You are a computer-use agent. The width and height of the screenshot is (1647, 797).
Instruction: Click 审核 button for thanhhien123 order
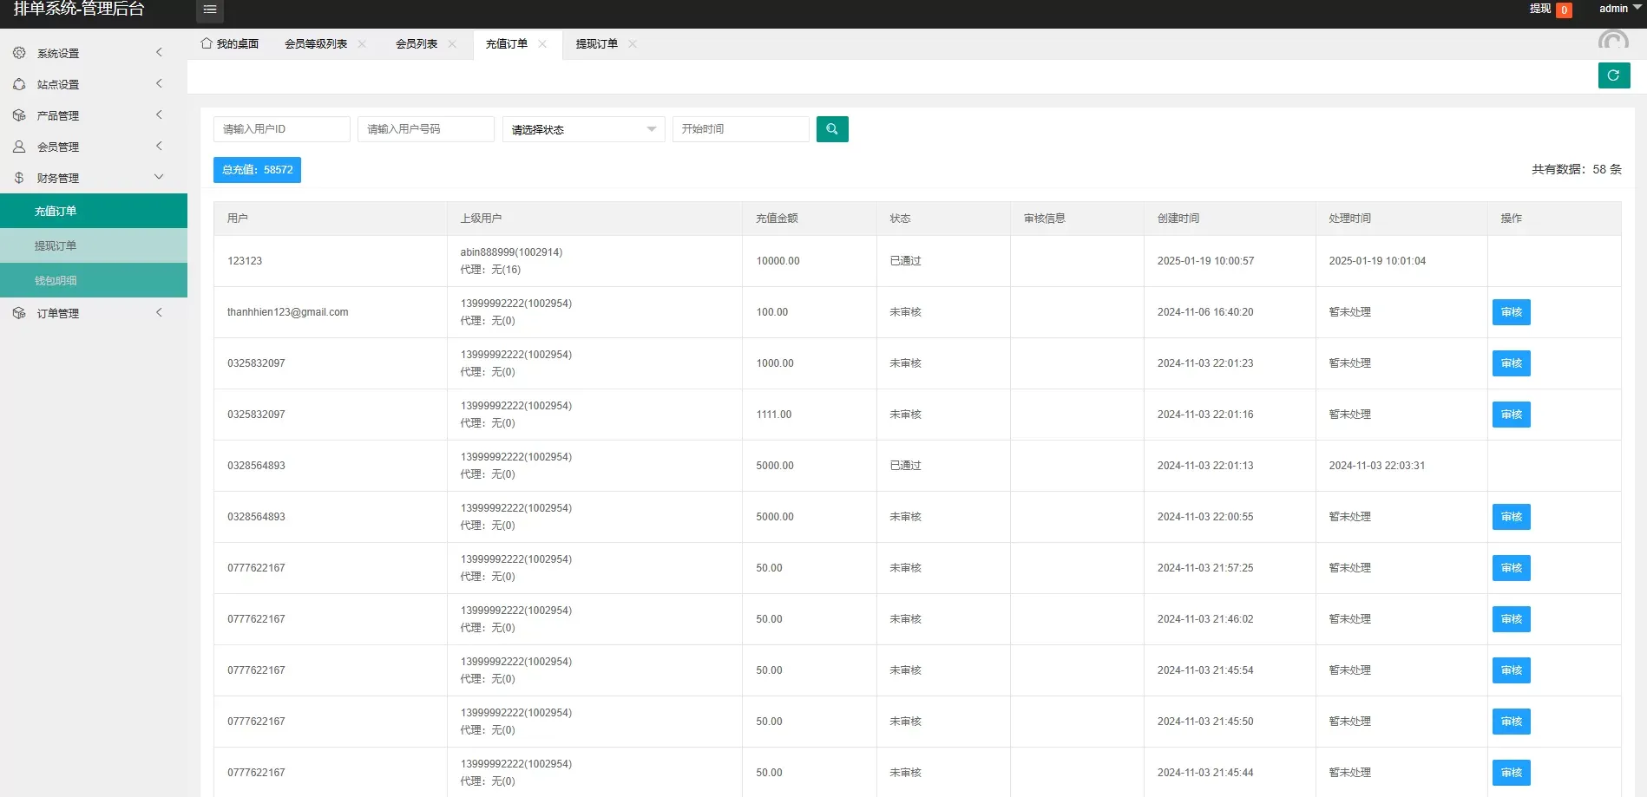pyautogui.click(x=1511, y=311)
